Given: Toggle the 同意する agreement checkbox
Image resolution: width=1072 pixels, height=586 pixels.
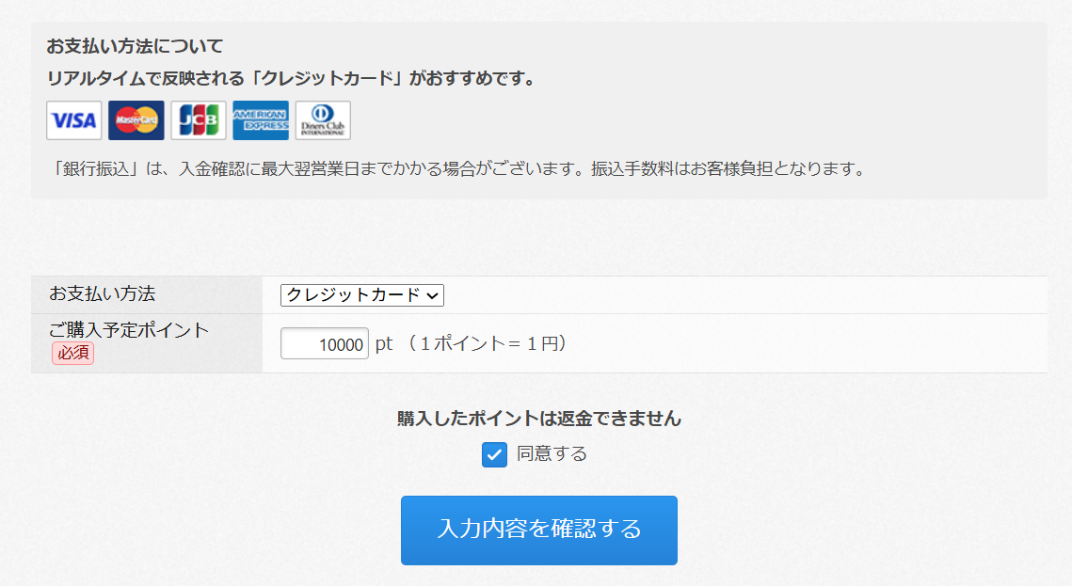Looking at the screenshot, I should point(494,454).
